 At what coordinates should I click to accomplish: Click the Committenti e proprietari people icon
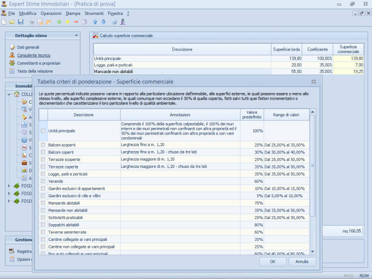pos(12,63)
